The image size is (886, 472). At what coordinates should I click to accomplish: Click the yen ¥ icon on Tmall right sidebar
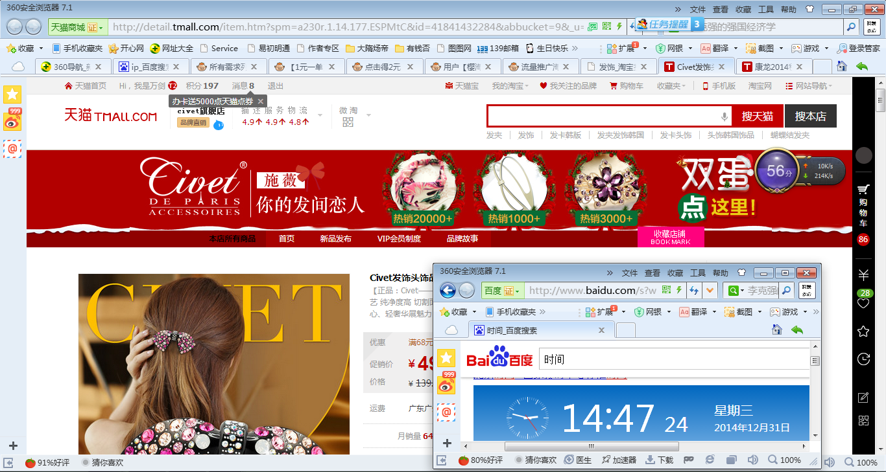[863, 273]
